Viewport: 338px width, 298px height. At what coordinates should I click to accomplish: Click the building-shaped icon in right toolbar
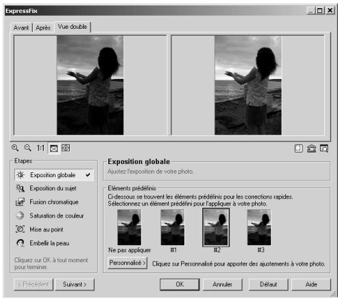[311, 148]
